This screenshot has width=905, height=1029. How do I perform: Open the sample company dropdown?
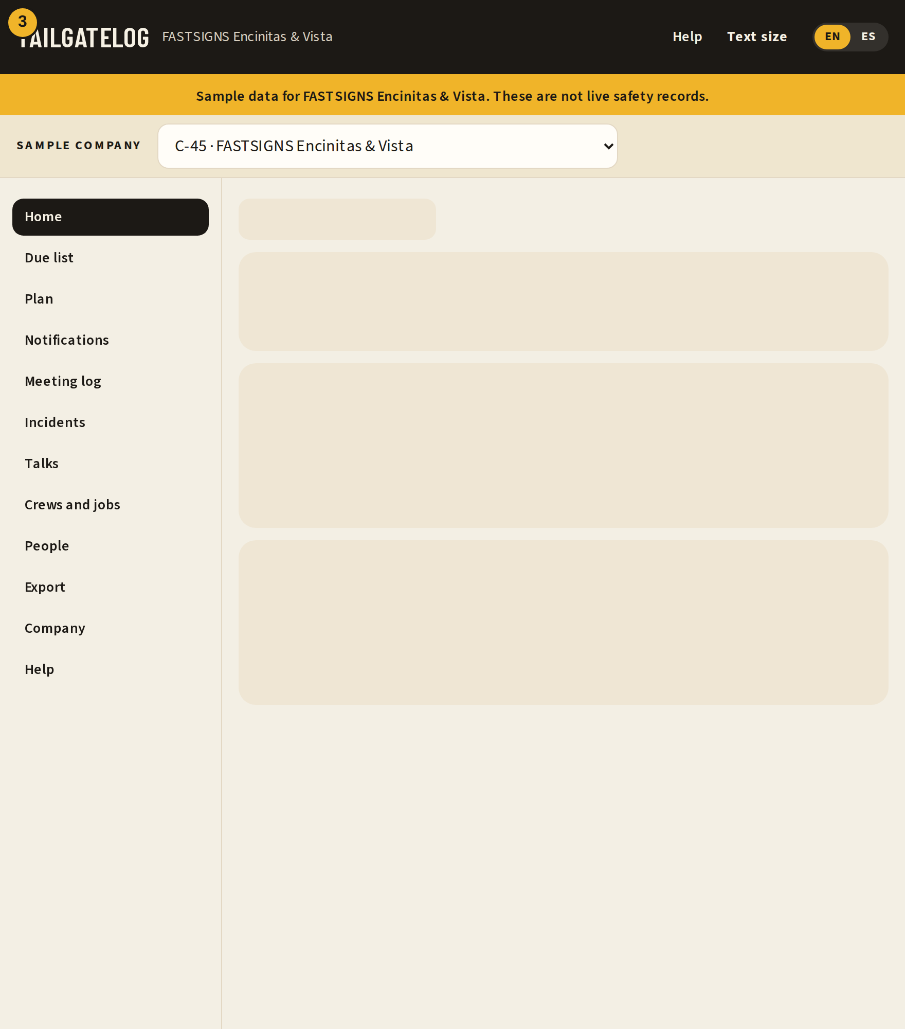(387, 146)
